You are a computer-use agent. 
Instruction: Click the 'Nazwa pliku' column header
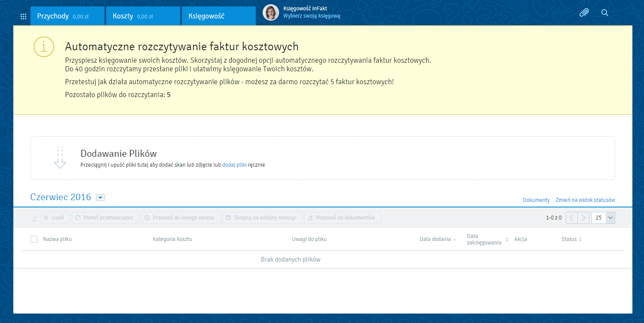57,239
